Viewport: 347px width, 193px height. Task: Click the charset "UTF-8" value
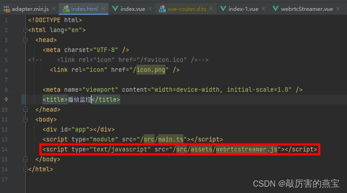click(106, 50)
